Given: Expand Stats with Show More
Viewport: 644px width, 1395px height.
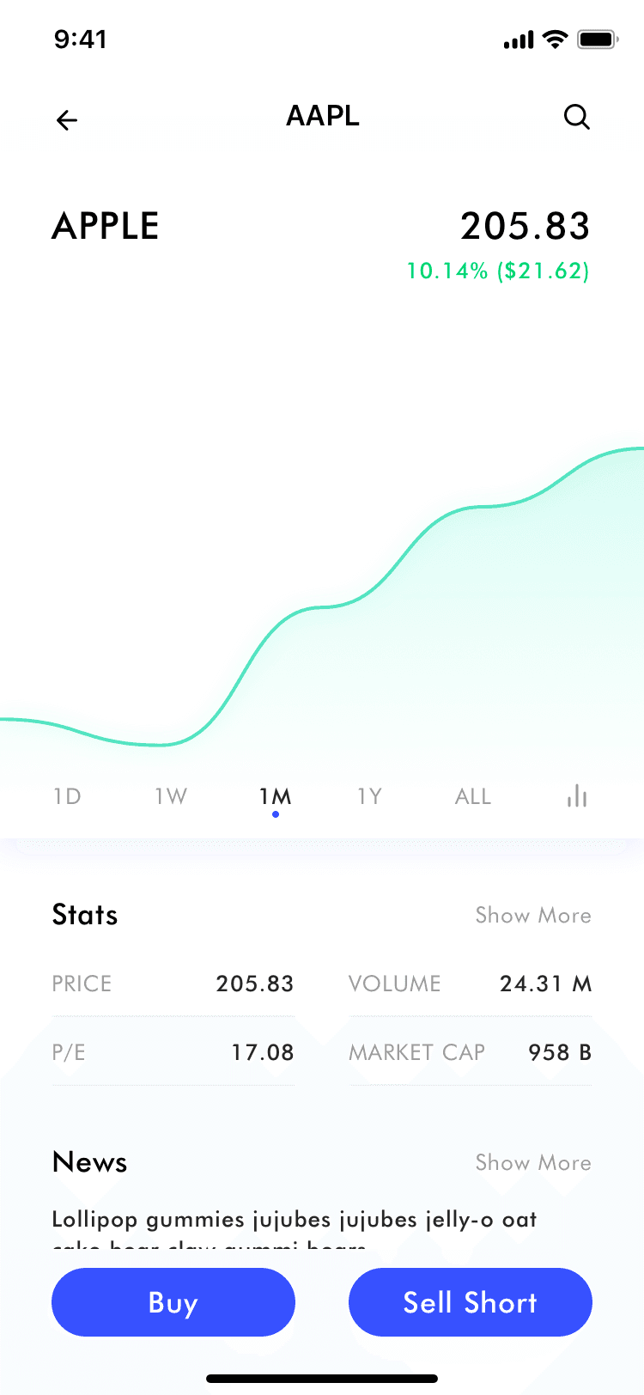Looking at the screenshot, I should point(533,915).
